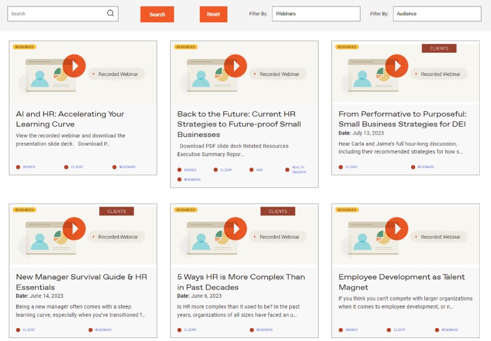
Task: Play the Performative to Purposeful DEI webinar
Action: (x=397, y=66)
